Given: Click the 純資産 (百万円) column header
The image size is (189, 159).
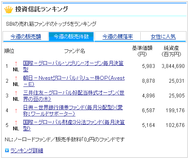Looking at the screenshot, I should tap(171, 51).
